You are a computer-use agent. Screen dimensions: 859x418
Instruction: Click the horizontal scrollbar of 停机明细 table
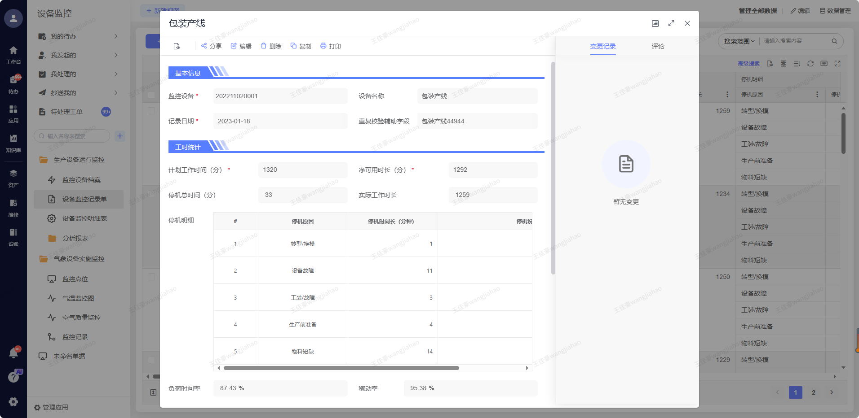[341, 368]
